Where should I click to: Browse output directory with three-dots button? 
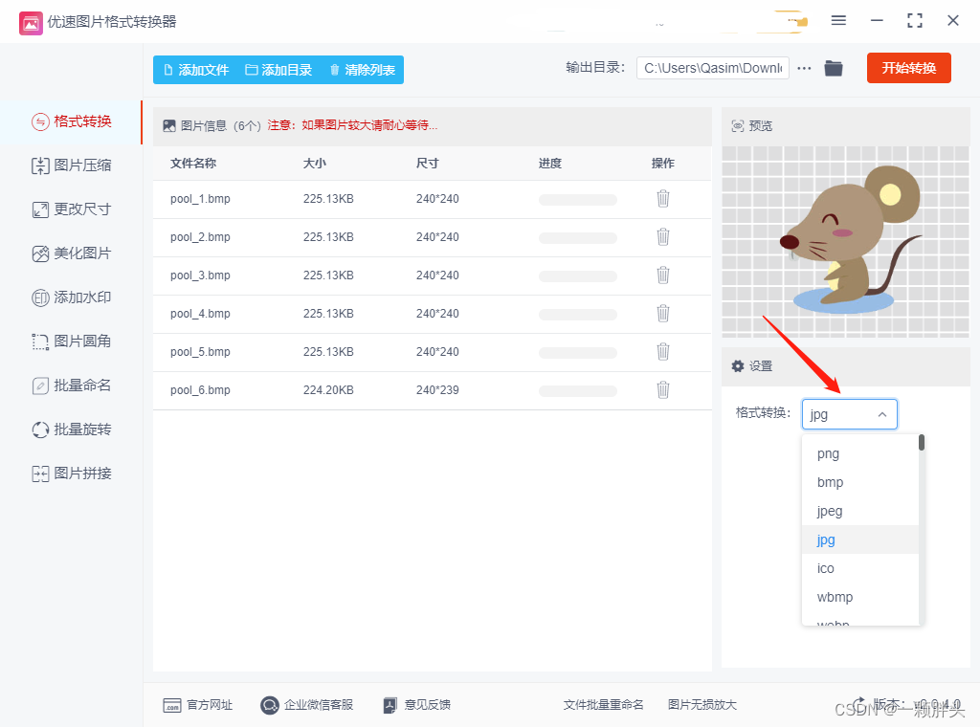pos(804,68)
